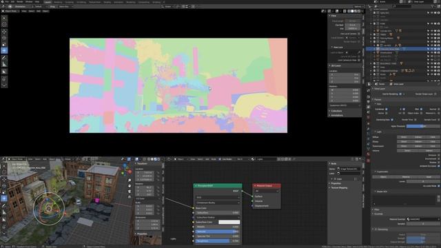The height and width of the screenshot is (248, 441).
Task: Expand the Annotations panel in the sidebar
Action: click(x=337, y=115)
